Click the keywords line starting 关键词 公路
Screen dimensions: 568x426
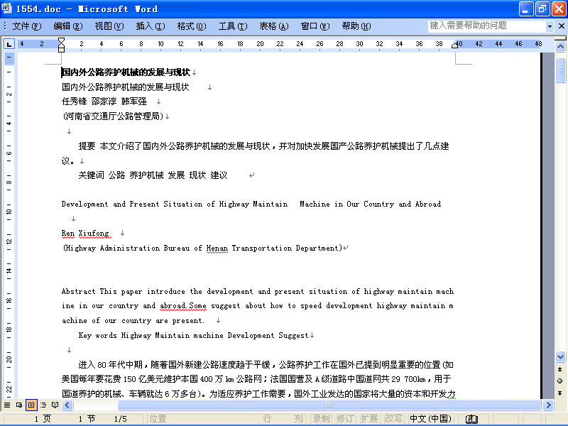[x=153, y=175]
